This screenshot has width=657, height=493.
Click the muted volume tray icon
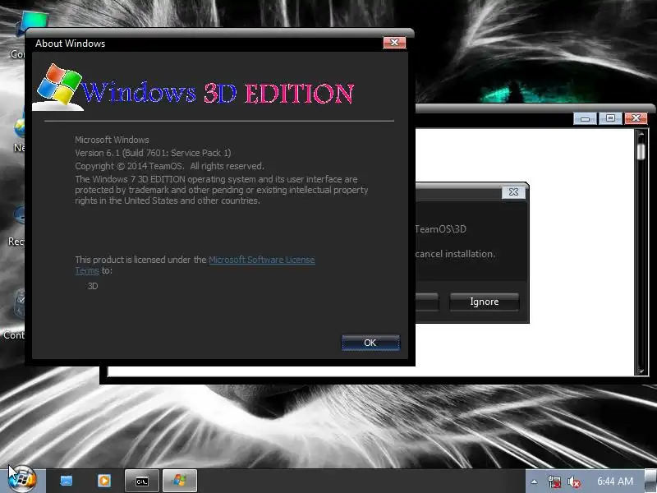[x=573, y=481]
